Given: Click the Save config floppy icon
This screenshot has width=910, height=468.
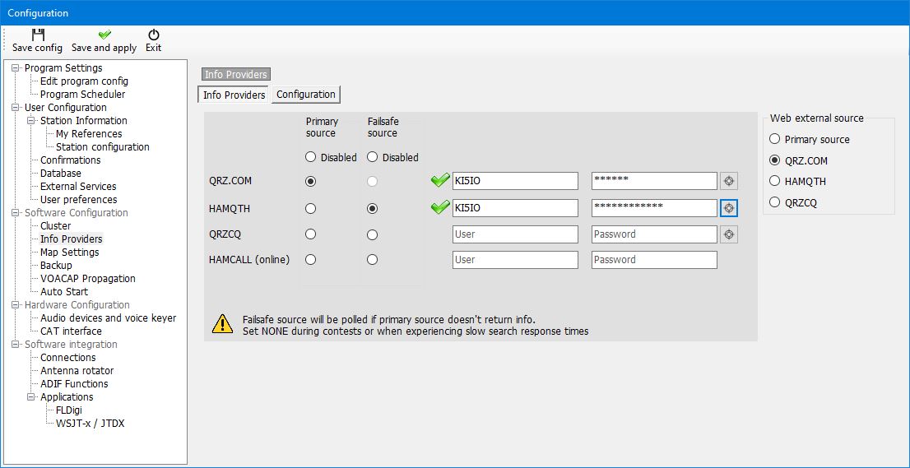Looking at the screenshot, I should coord(38,35).
